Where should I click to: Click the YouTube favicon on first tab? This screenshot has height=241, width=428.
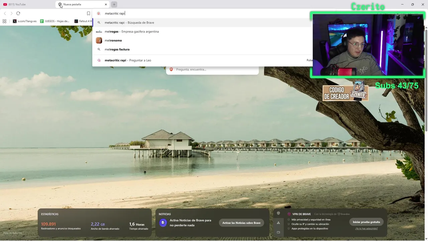click(x=5, y=4)
